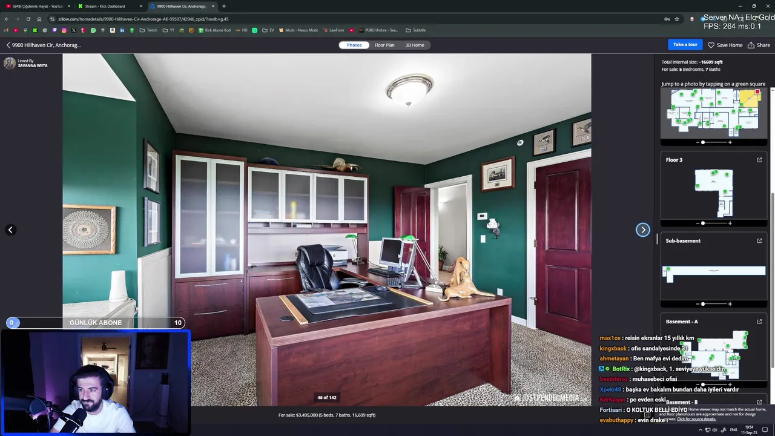
Task: Open the taskbar clock showing 19:54
Action: [750, 429]
